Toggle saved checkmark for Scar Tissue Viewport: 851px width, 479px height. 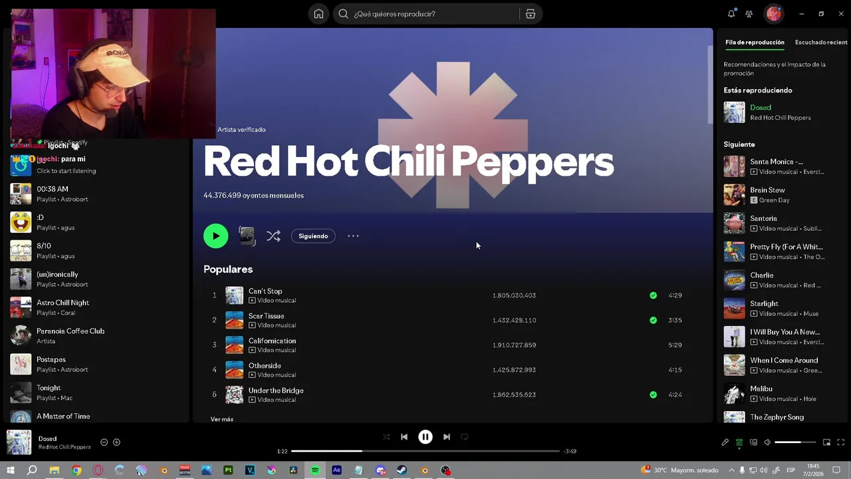coord(653,320)
